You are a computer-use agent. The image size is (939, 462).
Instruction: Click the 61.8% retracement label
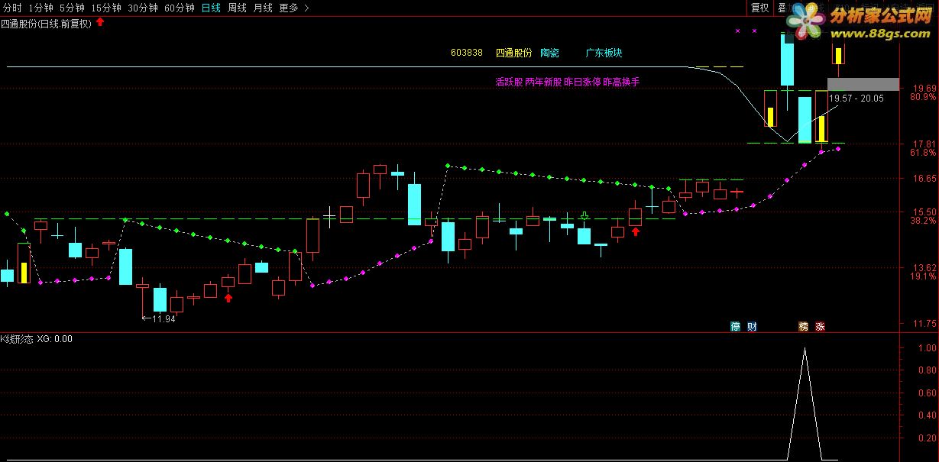point(922,153)
